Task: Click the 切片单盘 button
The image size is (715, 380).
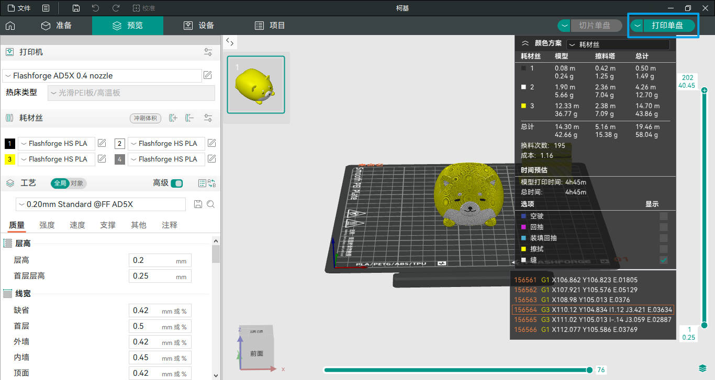Action: (x=595, y=26)
